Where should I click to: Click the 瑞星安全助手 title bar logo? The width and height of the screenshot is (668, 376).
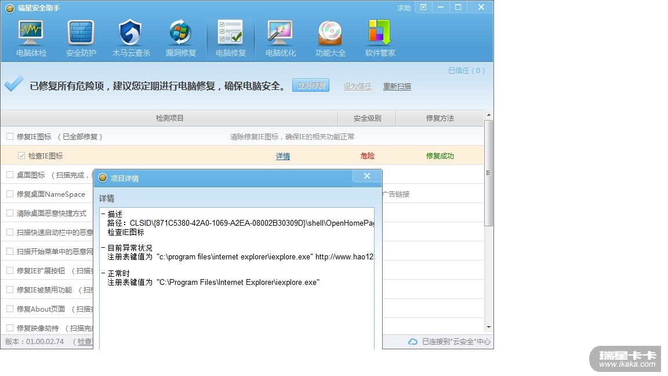point(10,8)
